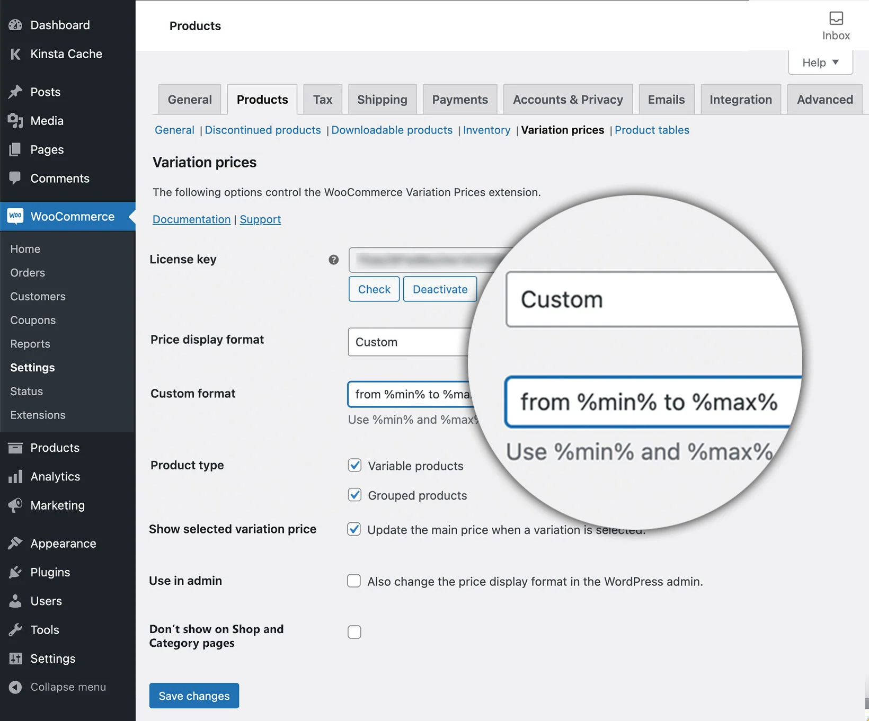869x721 pixels.
Task: Expand the Help dropdown
Action: tap(820, 63)
